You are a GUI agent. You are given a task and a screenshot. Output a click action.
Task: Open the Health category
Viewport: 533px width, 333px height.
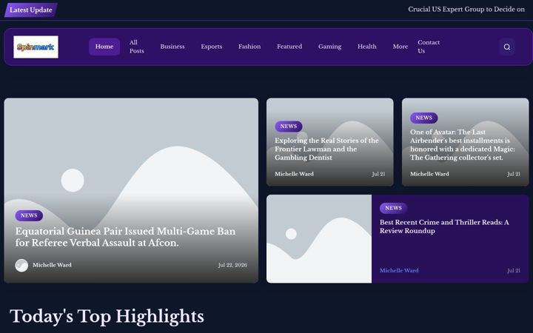366,47
